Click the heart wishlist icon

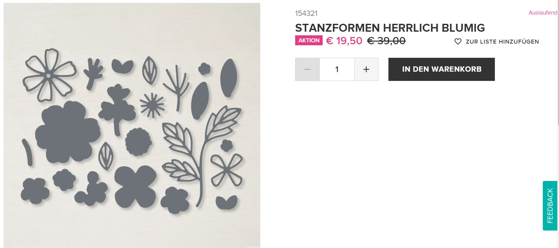tap(458, 42)
